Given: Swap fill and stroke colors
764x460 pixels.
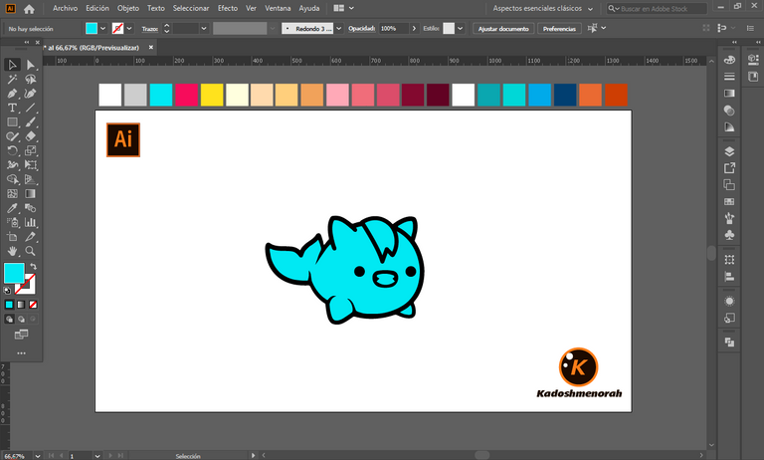Looking at the screenshot, I should point(33,266).
